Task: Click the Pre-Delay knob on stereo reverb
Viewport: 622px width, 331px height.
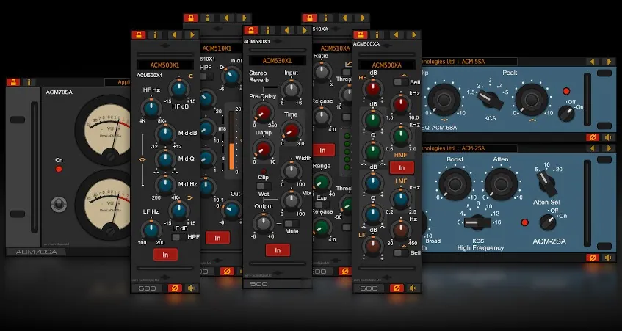Action: [x=261, y=112]
